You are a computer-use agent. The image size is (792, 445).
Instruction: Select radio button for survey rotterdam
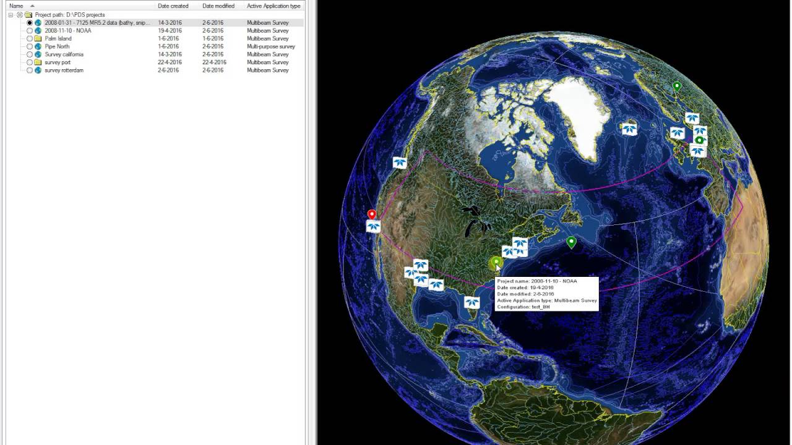29,70
